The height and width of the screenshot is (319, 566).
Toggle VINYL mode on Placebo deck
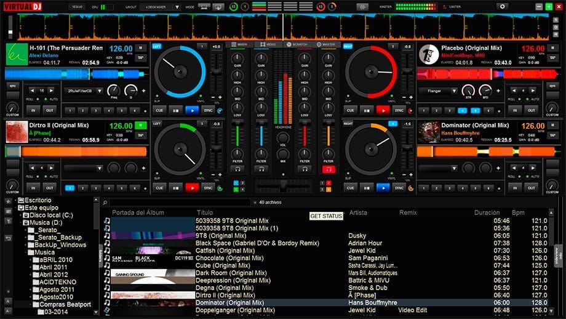(x=392, y=97)
